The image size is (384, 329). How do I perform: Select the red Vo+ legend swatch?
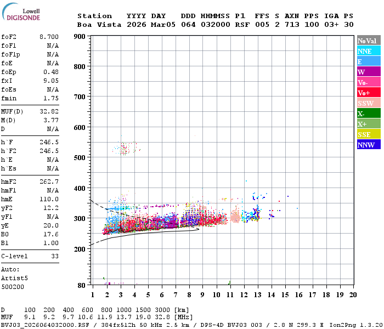point(368,93)
